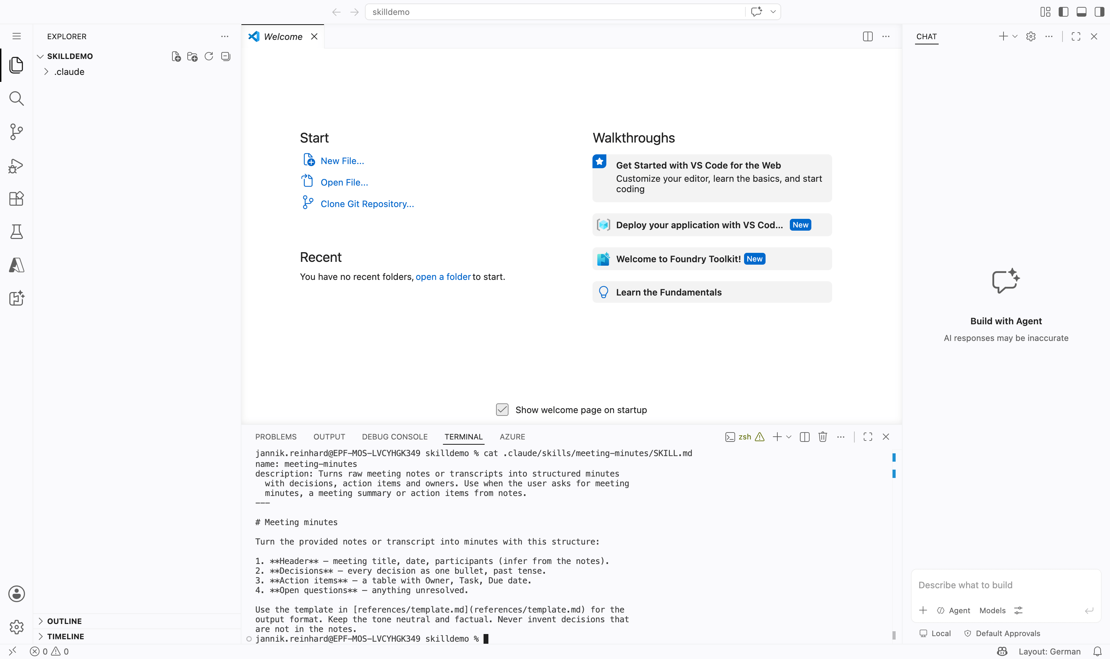Open the Agent mode picker
This screenshot has width=1110, height=659.
(954, 610)
